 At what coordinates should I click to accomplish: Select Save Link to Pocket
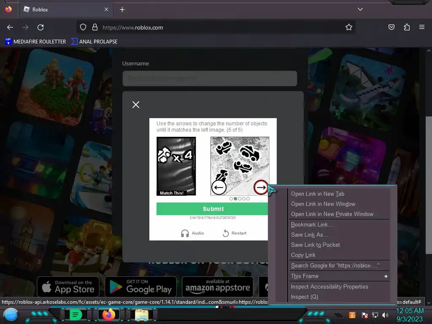[339, 245]
